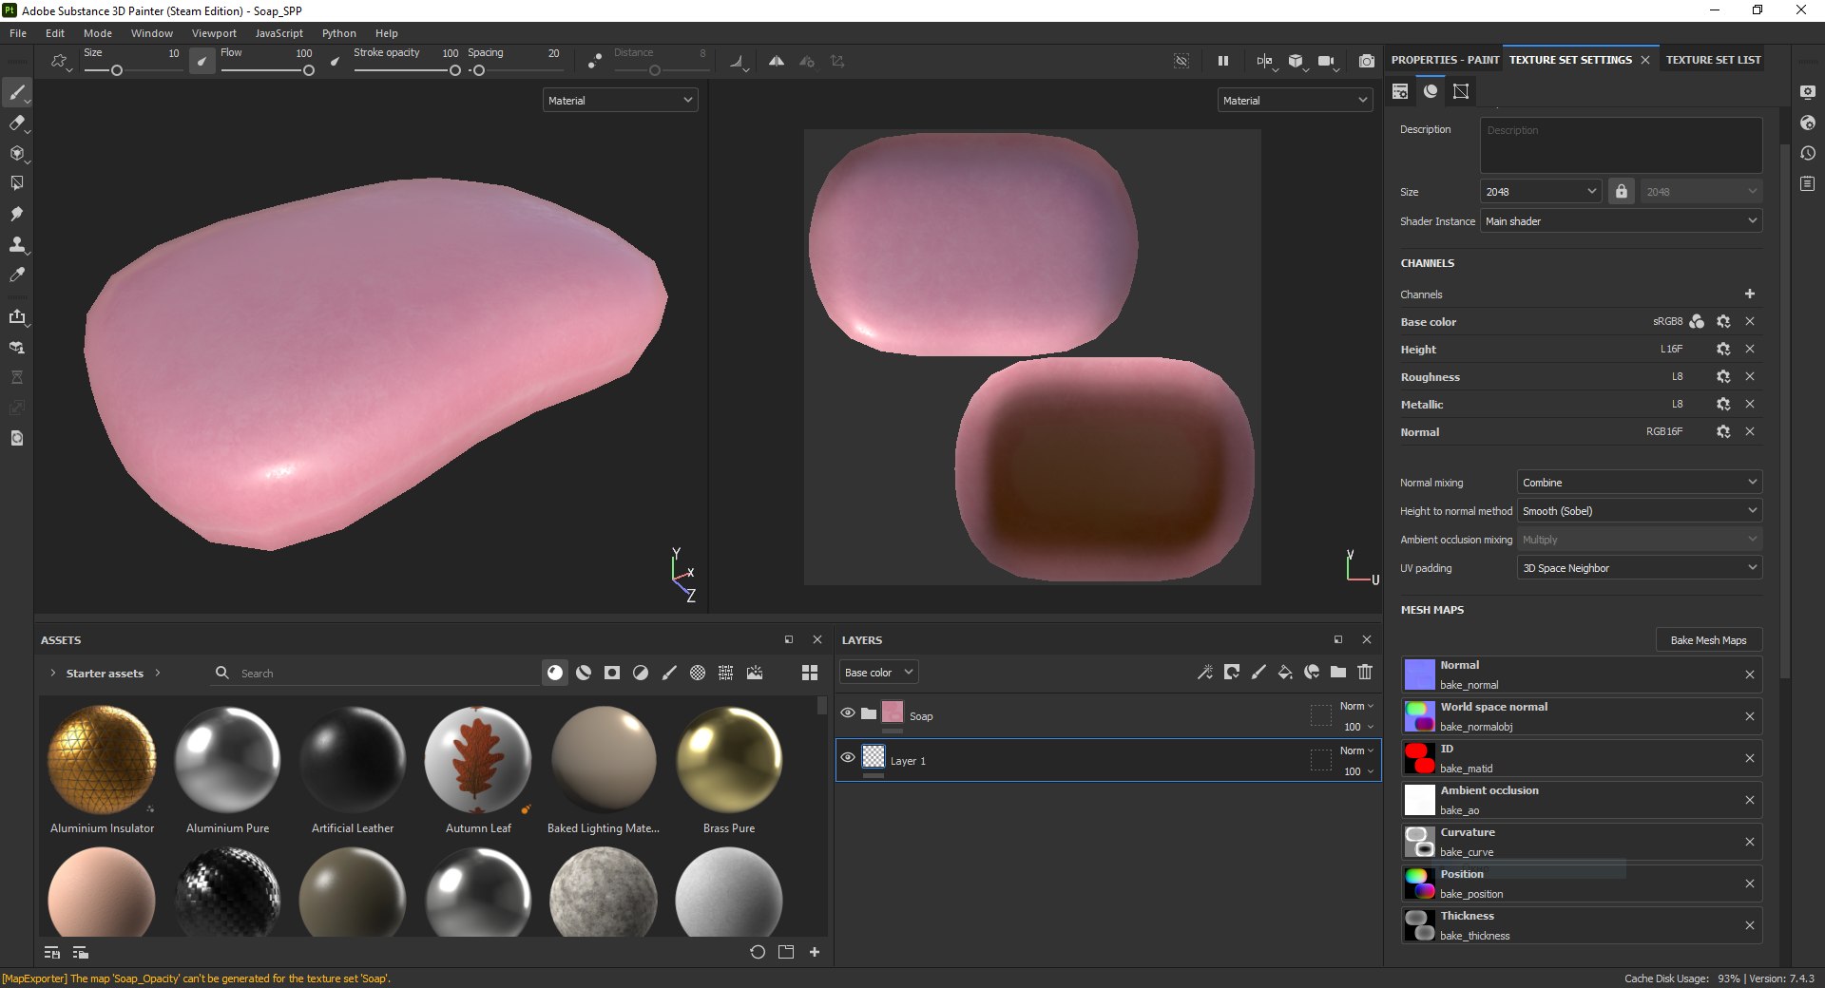Select the Smudge tool
1825x988 pixels.
17,214
